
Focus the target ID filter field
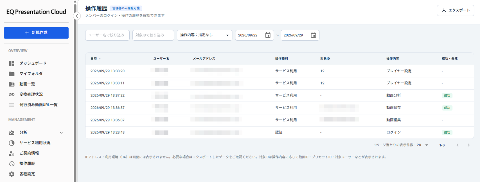click(153, 35)
